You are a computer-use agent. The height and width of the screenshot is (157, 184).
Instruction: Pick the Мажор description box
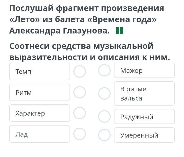click(x=144, y=70)
